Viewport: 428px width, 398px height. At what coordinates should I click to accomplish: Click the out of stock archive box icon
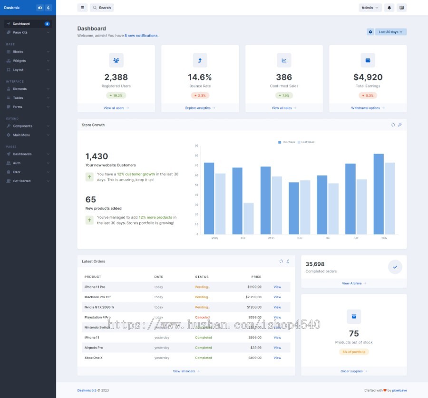354,317
